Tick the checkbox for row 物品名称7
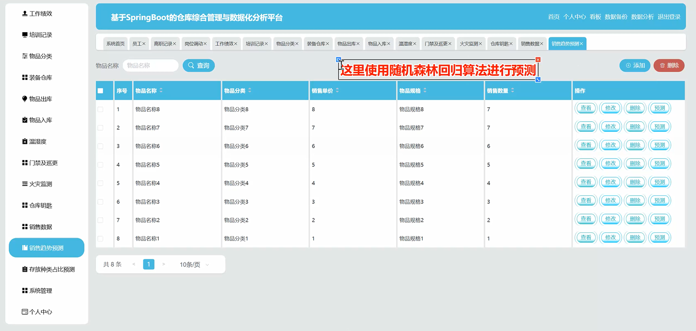Viewport: 696px width, 331px height. pyautogui.click(x=100, y=128)
